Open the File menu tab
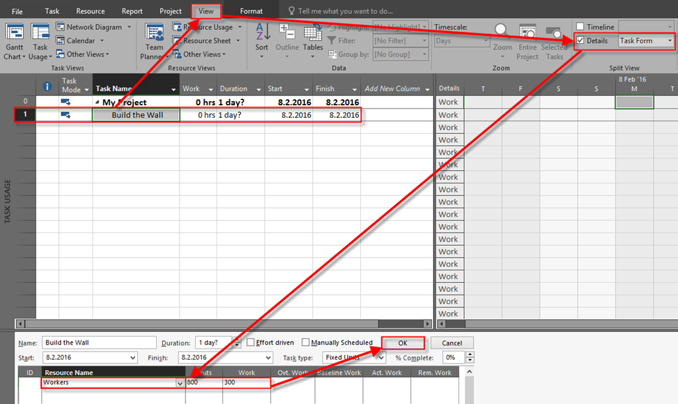The image size is (678, 404). 17,11
